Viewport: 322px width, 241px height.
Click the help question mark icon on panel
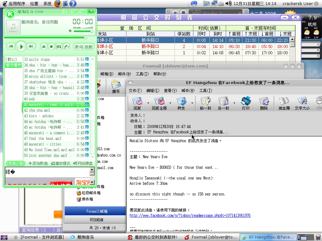pos(73,3)
